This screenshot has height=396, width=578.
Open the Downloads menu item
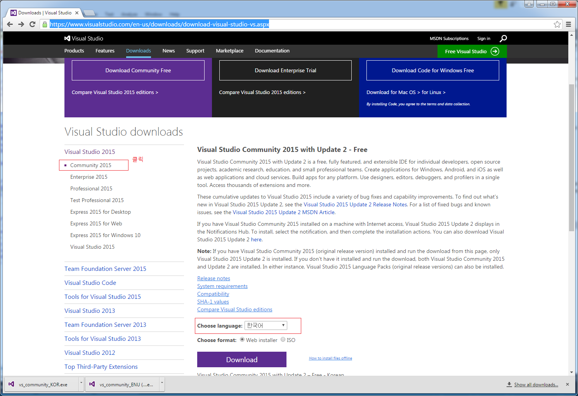[x=139, y=51]
